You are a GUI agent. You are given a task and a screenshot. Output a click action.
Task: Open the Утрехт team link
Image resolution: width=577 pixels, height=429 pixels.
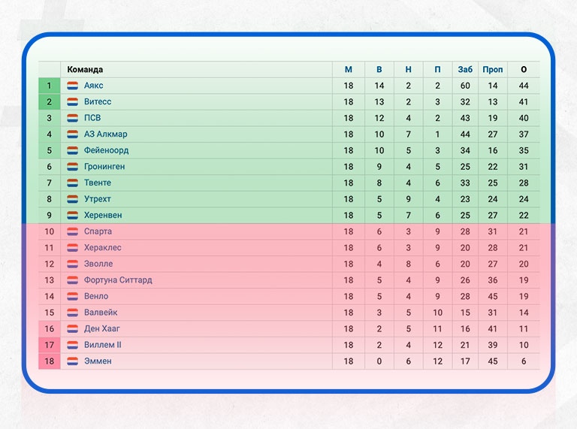98,199
